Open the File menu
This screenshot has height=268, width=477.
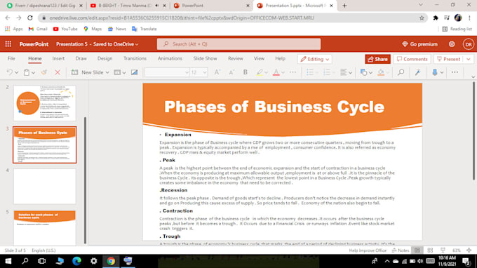pos(11,58)
